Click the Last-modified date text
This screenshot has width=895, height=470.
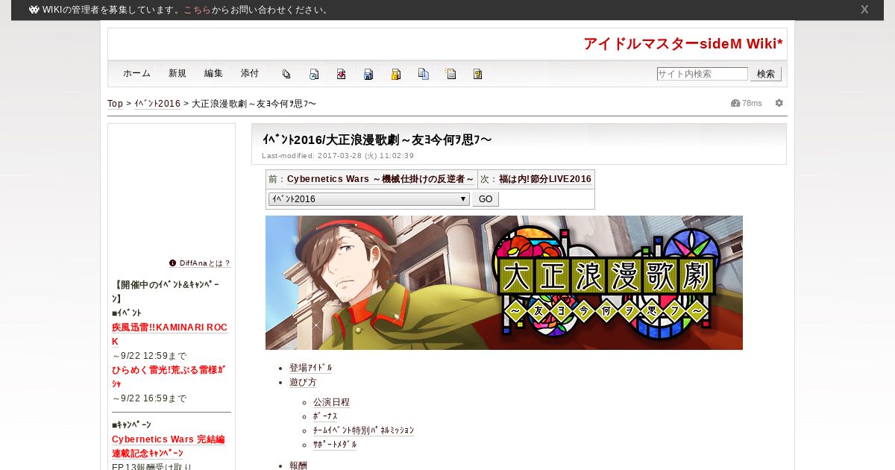pyautogui.click(x=338, y=156)
